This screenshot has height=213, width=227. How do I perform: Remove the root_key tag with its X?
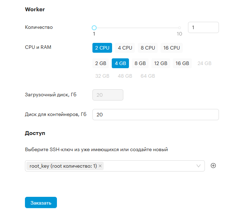[100, 166]
